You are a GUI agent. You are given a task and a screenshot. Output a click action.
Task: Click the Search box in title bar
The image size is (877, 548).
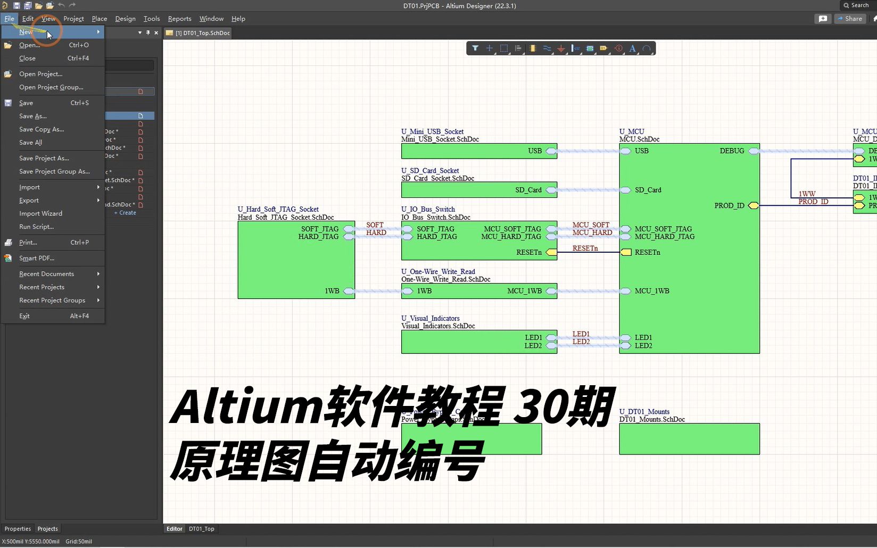pyautogui.click(x=858, y=5)
